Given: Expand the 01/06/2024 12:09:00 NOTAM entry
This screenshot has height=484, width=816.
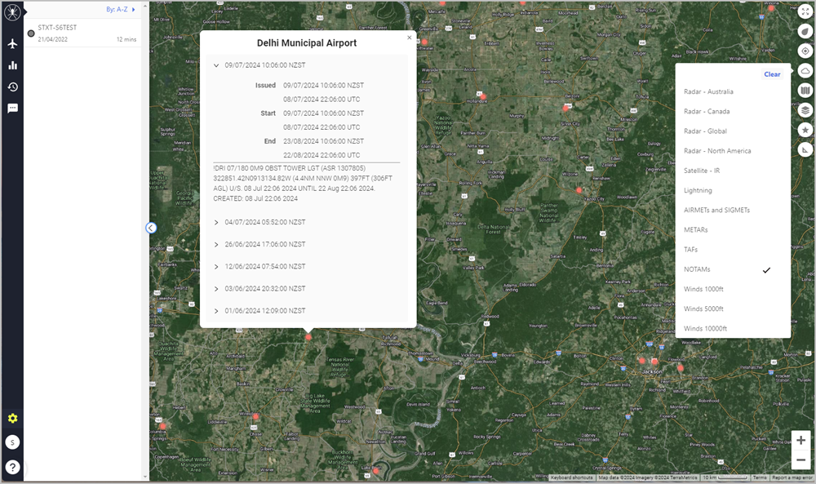Looking at the screenshot, I should 216,311.
